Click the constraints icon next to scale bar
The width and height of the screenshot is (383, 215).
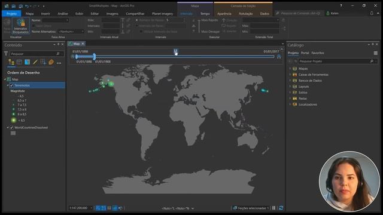104,208
